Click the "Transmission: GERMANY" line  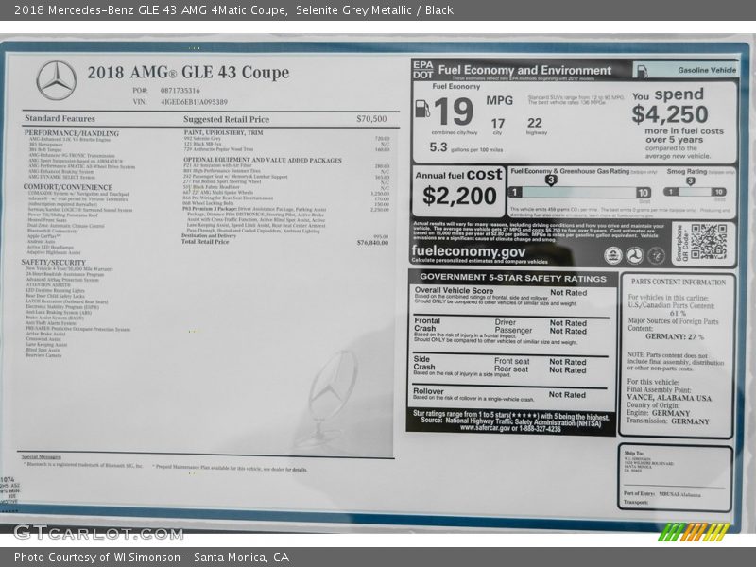click(668, 421)
